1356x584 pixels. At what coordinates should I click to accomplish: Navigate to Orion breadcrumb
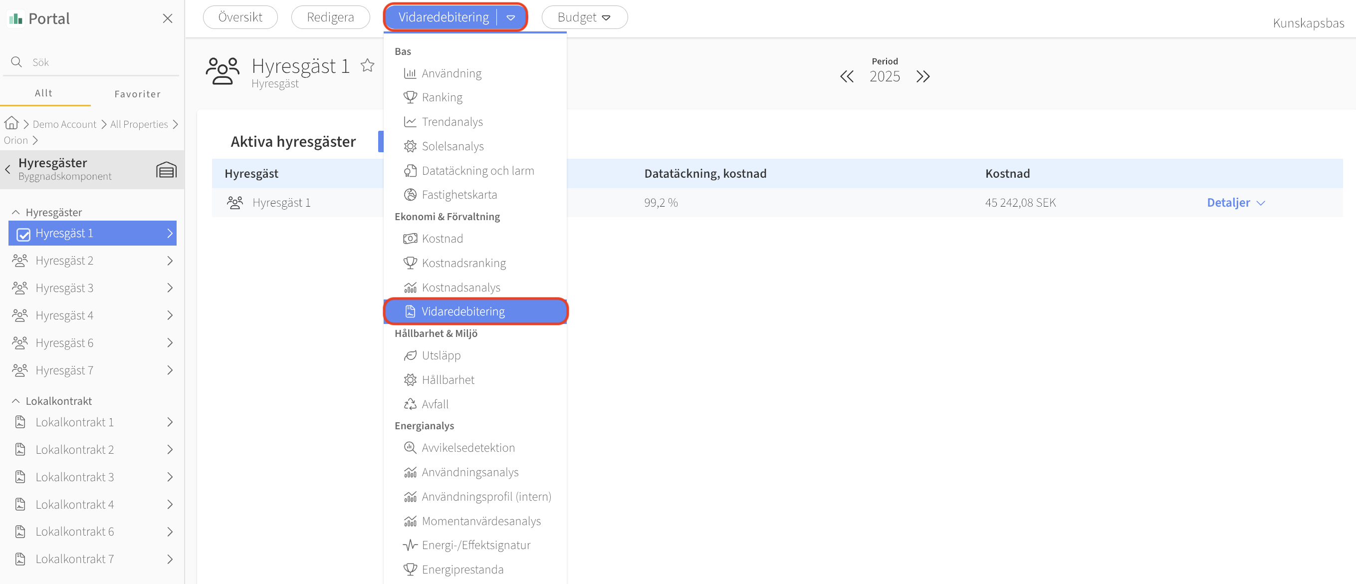click(16, 140)
